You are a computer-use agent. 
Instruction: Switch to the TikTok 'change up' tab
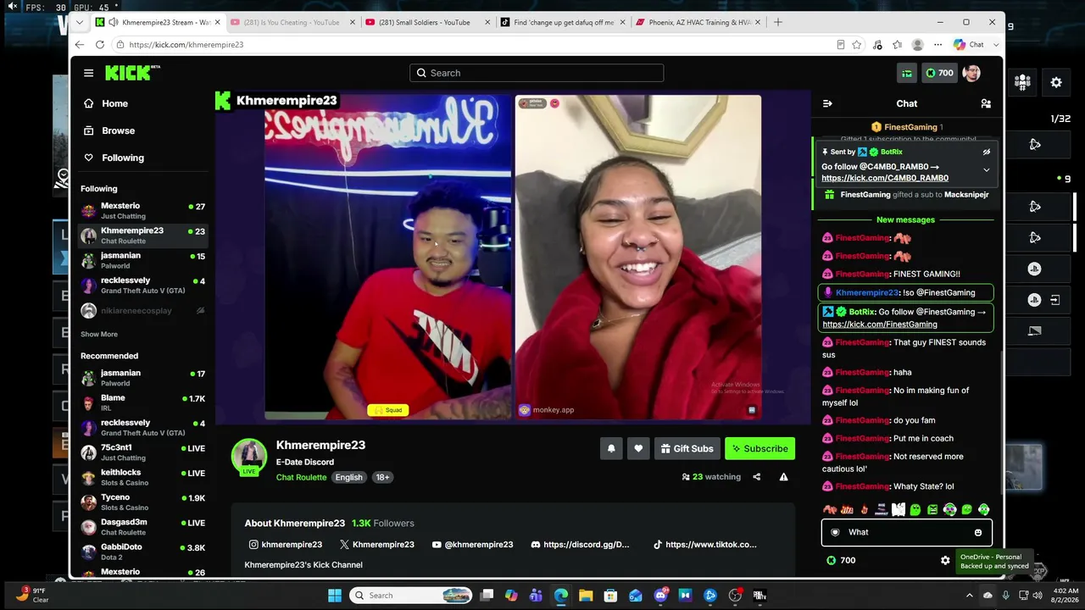(x=564, y=22)
